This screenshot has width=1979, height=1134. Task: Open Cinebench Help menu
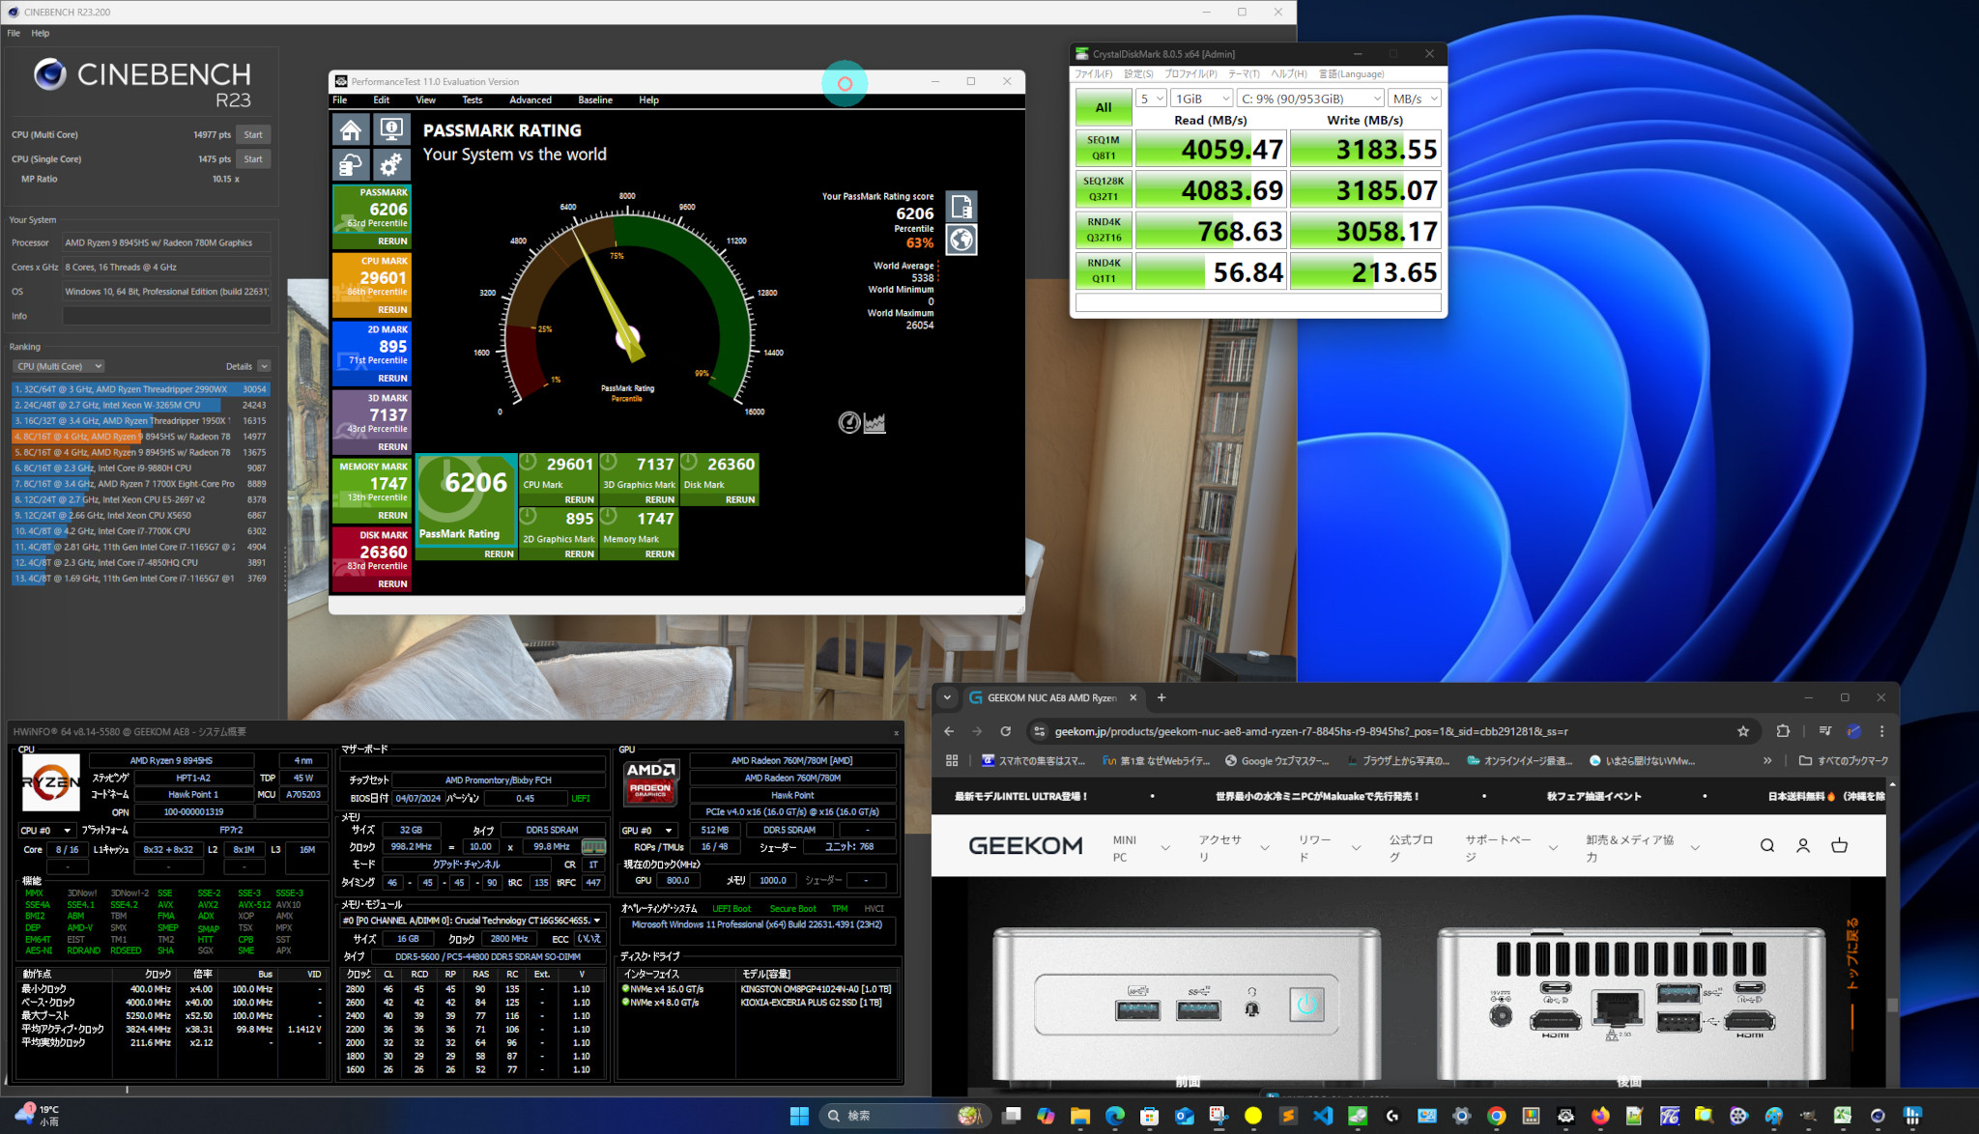coord(40,33)
